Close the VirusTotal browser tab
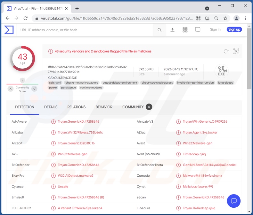253x215 pixels. pyautogui.click(x=66, y=9)
